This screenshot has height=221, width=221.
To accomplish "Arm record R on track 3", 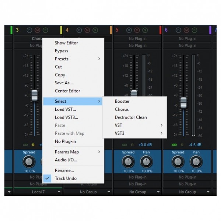I will (x=33, y=145).
